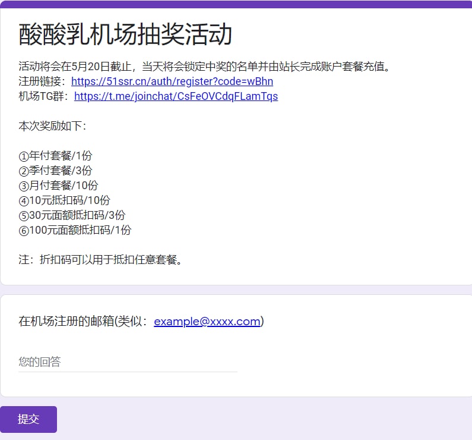Click the deadline sentence mentioning 5月20日截止

click(x=205, y=67)
